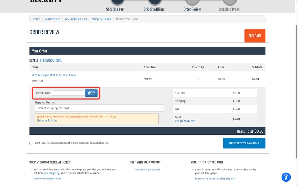
Task: Click the Grand Total: $0.50 text
Action: (x=250, y=131)
